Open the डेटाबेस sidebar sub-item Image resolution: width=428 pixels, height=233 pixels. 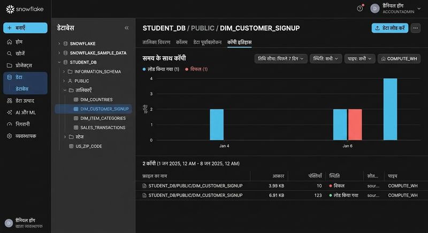(22, 89)
